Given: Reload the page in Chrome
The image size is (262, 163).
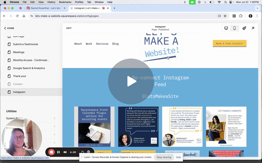Looking at the screenshot, I should click(17, 16).
